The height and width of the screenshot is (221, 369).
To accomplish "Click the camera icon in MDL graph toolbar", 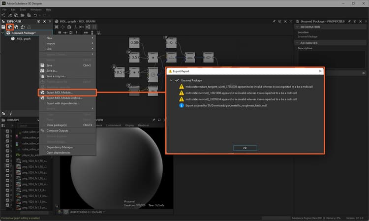I will click(69, 27).
